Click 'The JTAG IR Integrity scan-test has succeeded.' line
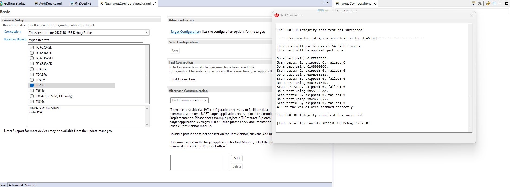Viewport: 510px width, 187px height. pyautogui.click(x=320, y=30)
